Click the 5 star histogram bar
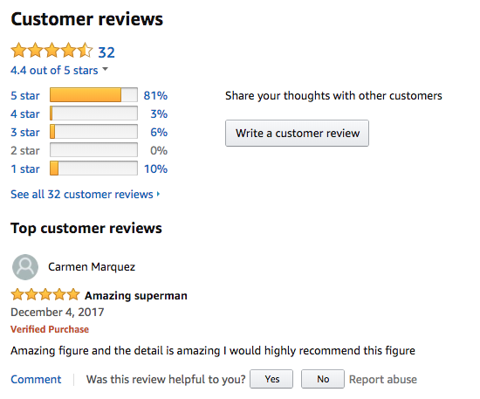The height and width of the screenshot is (399, 480). 93,95
